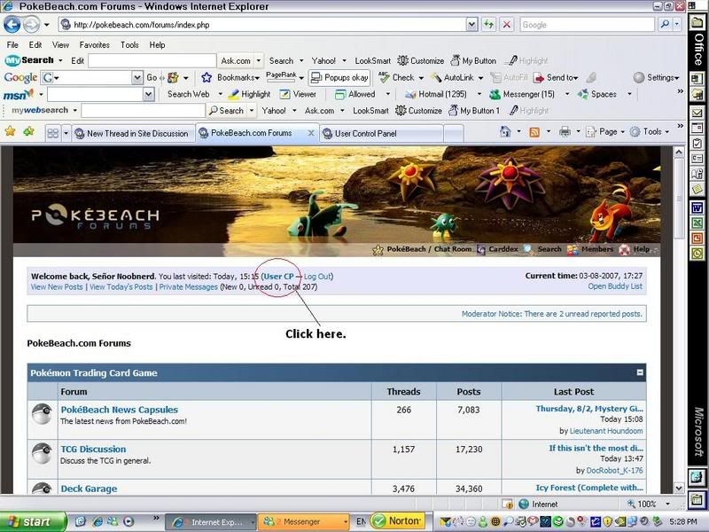Open the Help menu
Image resolution: width=709 pixels, height=532 pixels.
[157, 45]
